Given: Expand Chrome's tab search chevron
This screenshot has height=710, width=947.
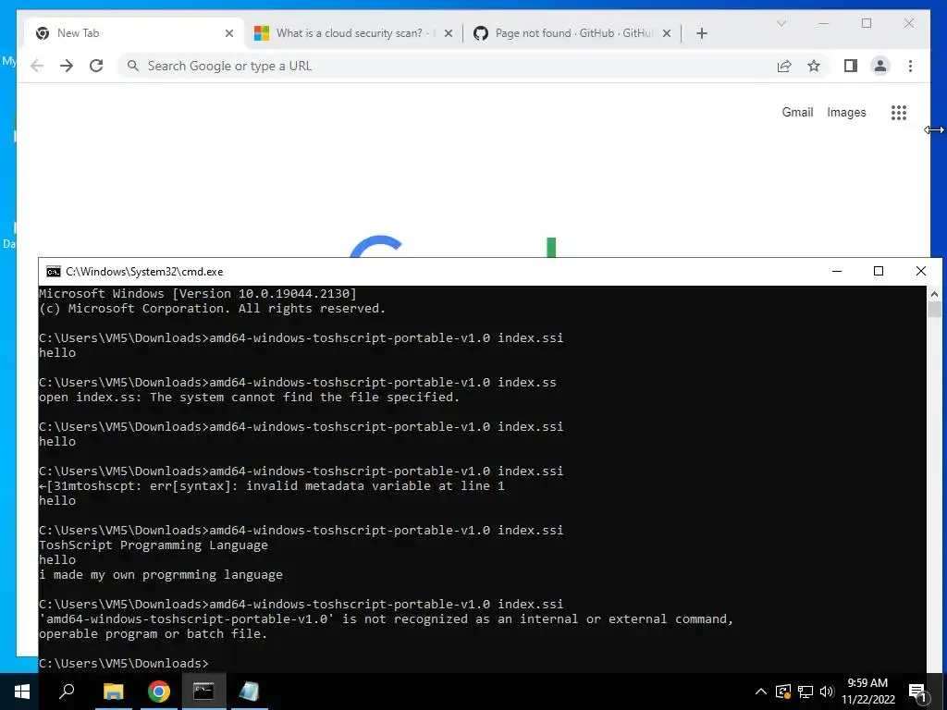Looking at the screenshot, I should click(x=781, y=23).
